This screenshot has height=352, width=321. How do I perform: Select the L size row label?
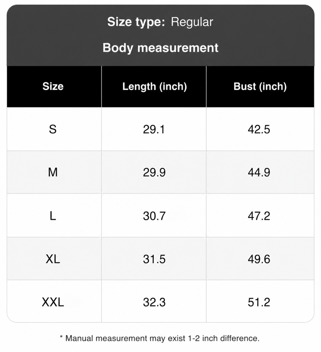pyautogui.click(x=53, y=215)
